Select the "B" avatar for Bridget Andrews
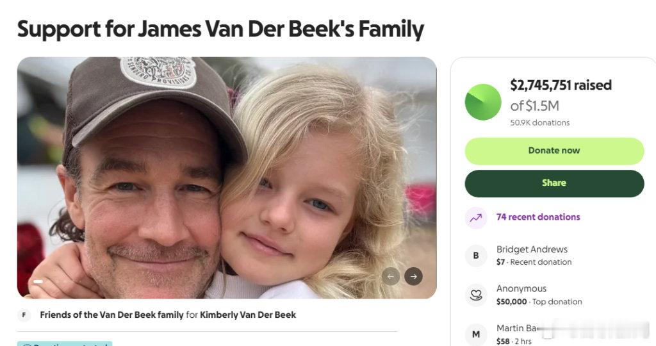Image resolution: width=656 pixels, height=346 pixels. pyautogui.click(x=476, y=255)
